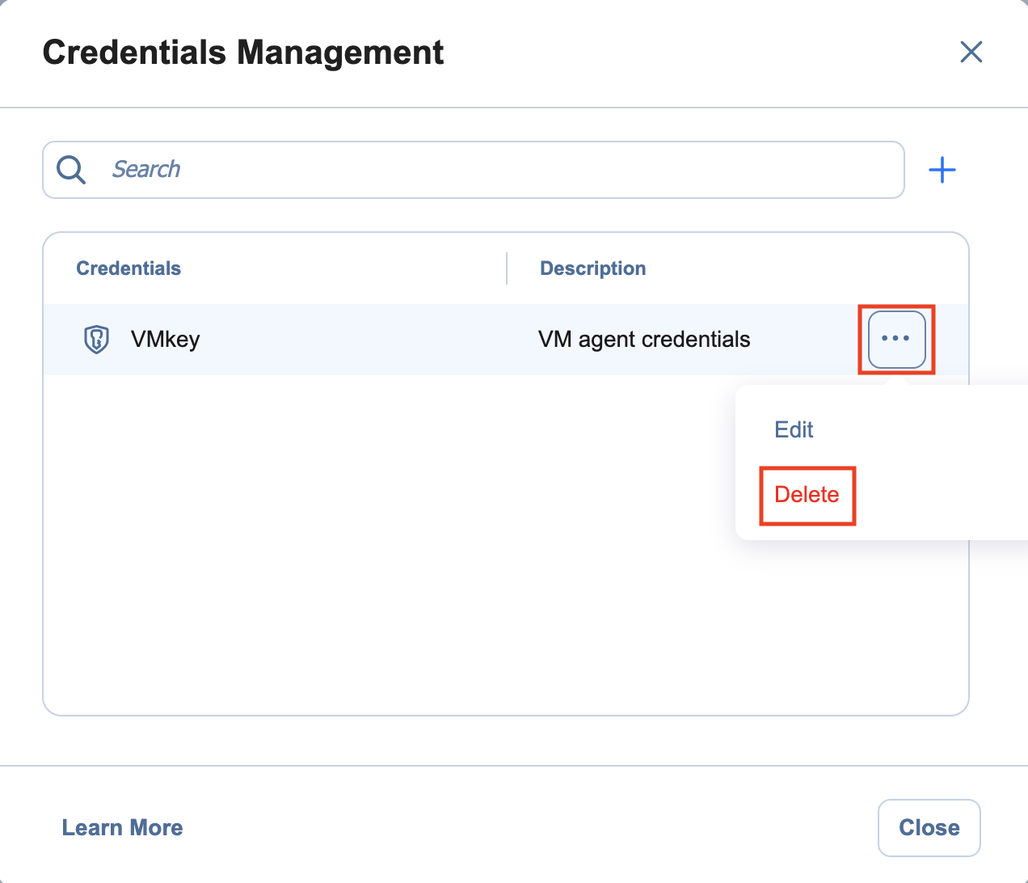Screen dimensions: 1028x883
Task: Choose Edit from the VMkey options menu
Action: pyautogui.click(x=794, y=429)
